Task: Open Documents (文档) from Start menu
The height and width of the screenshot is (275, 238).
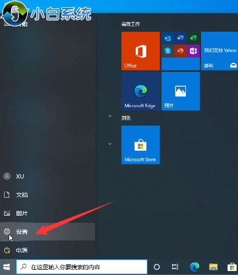Action: pos(47,195)
